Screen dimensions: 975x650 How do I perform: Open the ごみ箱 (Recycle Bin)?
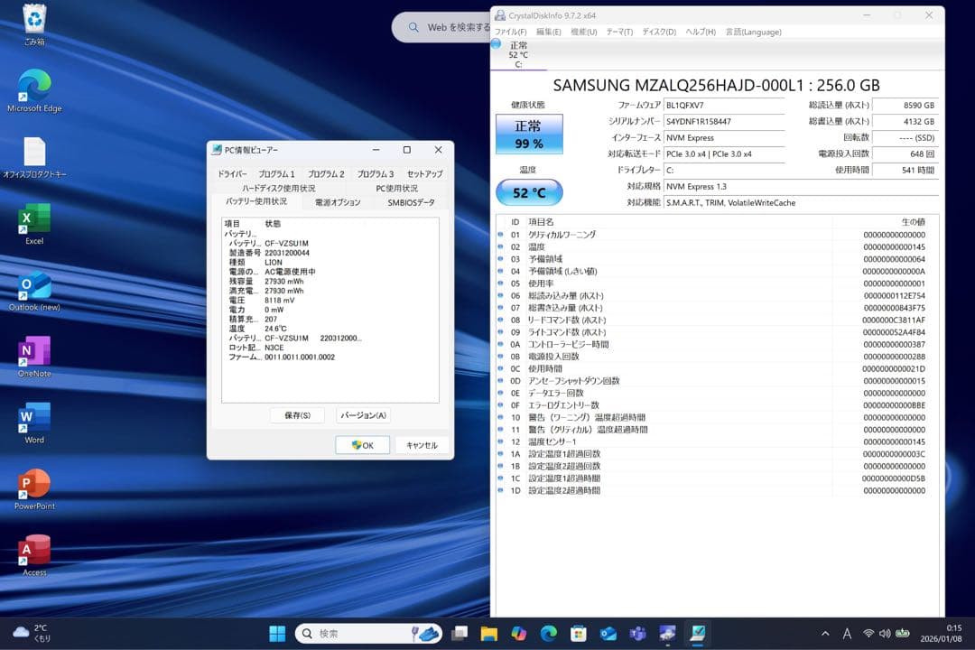point(33,20)
